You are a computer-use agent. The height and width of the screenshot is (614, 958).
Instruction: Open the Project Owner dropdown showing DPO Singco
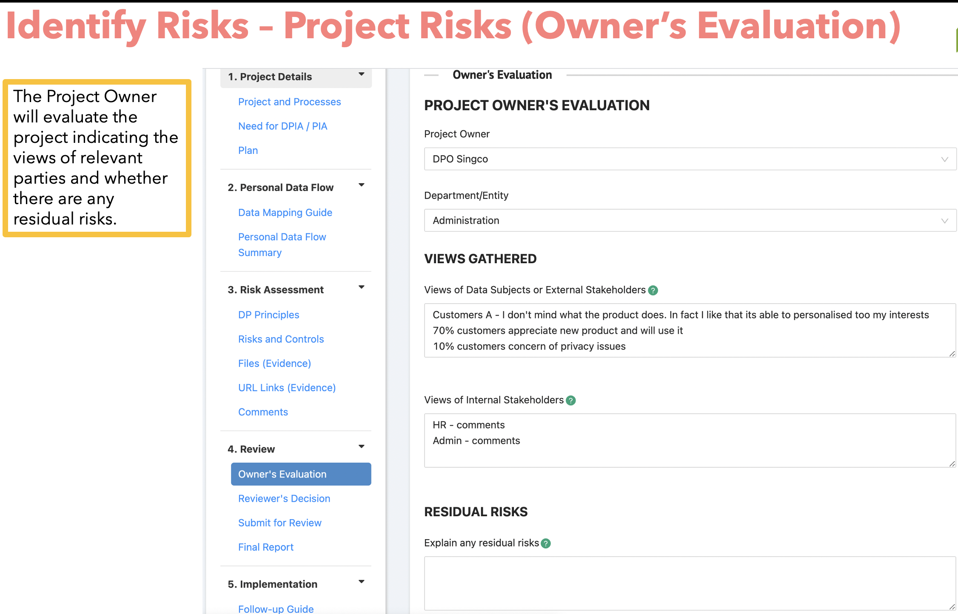pos(690,159)
